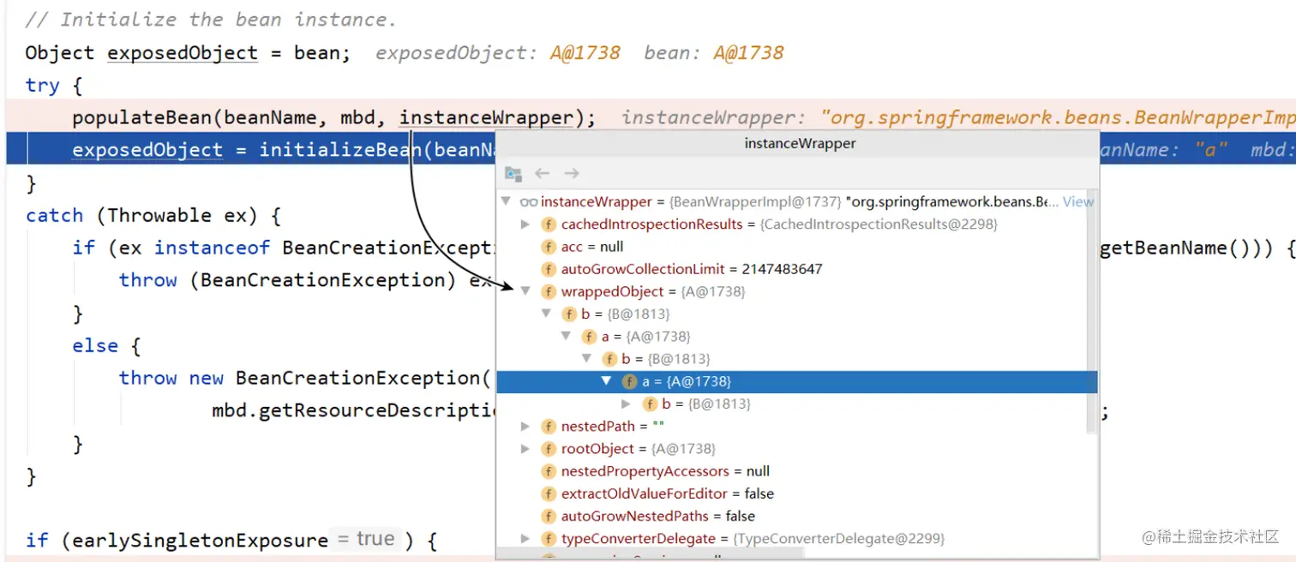Click the field icon of rootObject
The width and height of the screenshot is (1296, 562).
pyautogui.click(x=549, y=449)
